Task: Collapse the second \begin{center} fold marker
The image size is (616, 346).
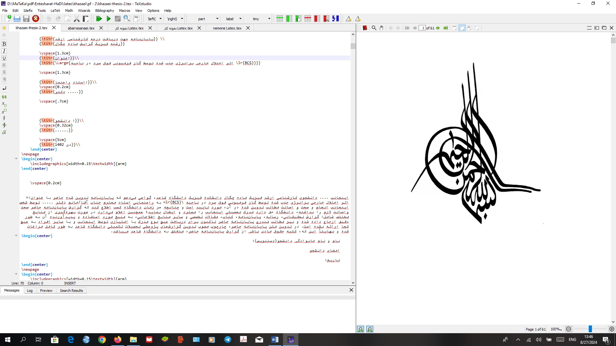Action: coord(16,235)
